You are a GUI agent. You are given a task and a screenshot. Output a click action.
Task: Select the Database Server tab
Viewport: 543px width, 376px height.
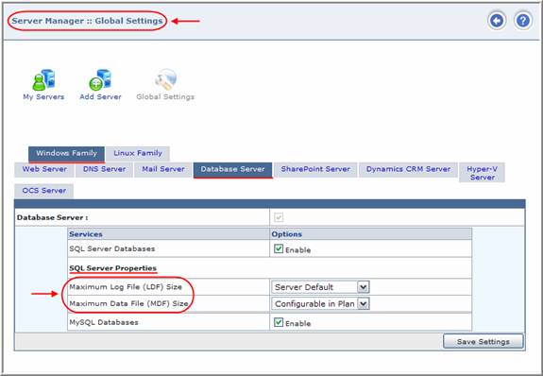[x=232, y=169]
